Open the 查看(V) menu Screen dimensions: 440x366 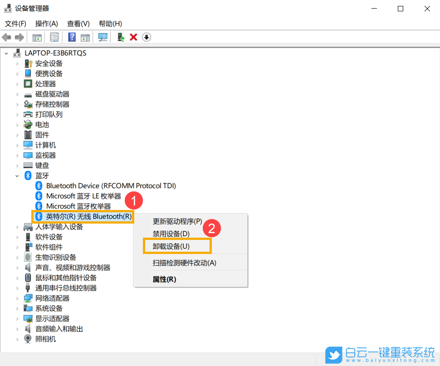[x=77, y=23]
